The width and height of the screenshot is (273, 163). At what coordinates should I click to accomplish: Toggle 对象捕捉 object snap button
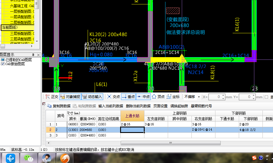coord(70,97)
